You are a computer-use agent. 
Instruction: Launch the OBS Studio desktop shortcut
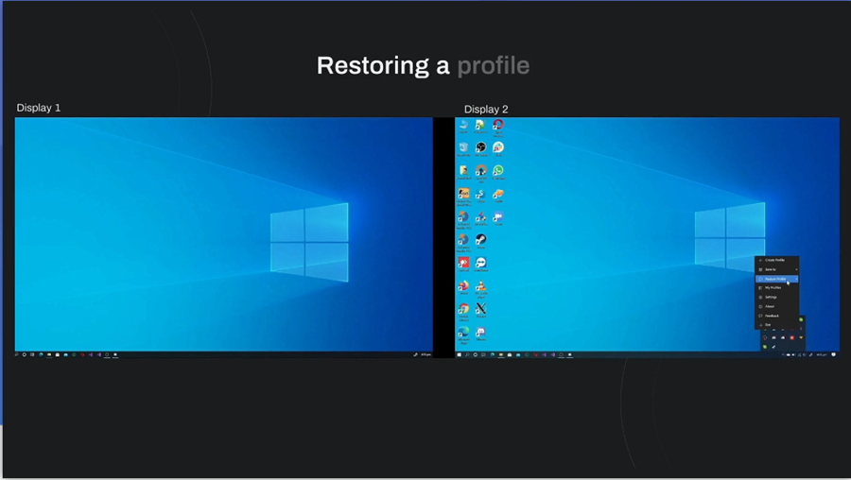(481, 149)
